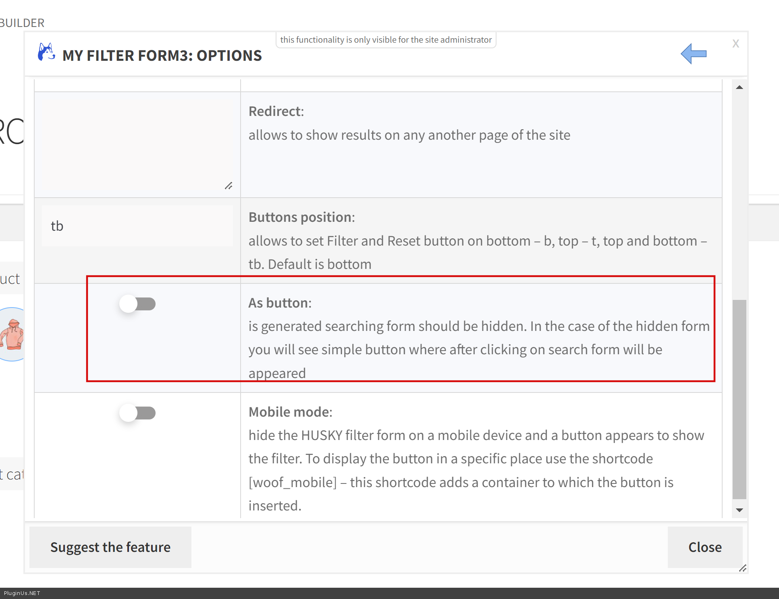This screenshot has width=779, height=599.
Task: Click the Redirect textarea resize handle
Action: [229, 186]
